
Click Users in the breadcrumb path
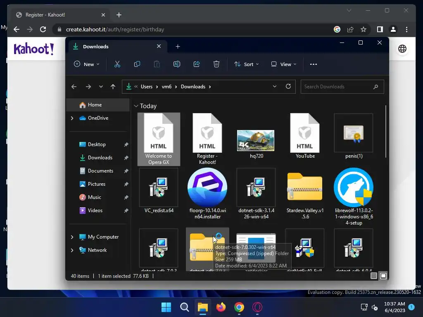[x=147, y=87]
